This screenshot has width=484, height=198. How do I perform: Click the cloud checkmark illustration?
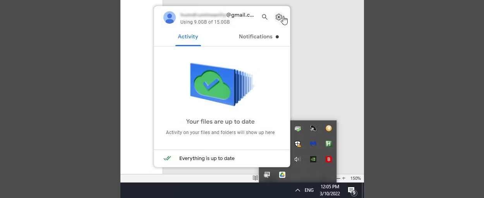pos(221,84)
